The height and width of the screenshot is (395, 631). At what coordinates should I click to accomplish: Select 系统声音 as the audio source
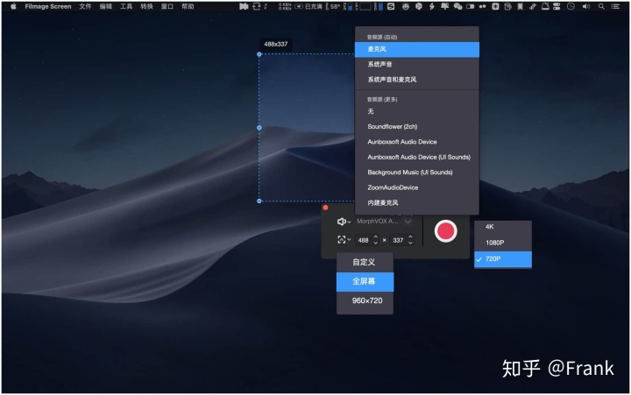pyautogui.click(x=417, y=64)
